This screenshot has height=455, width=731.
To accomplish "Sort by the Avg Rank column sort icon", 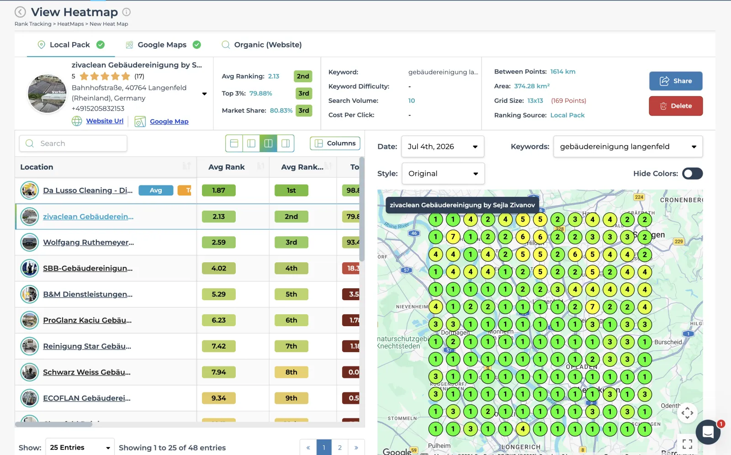I will point(260,166).
